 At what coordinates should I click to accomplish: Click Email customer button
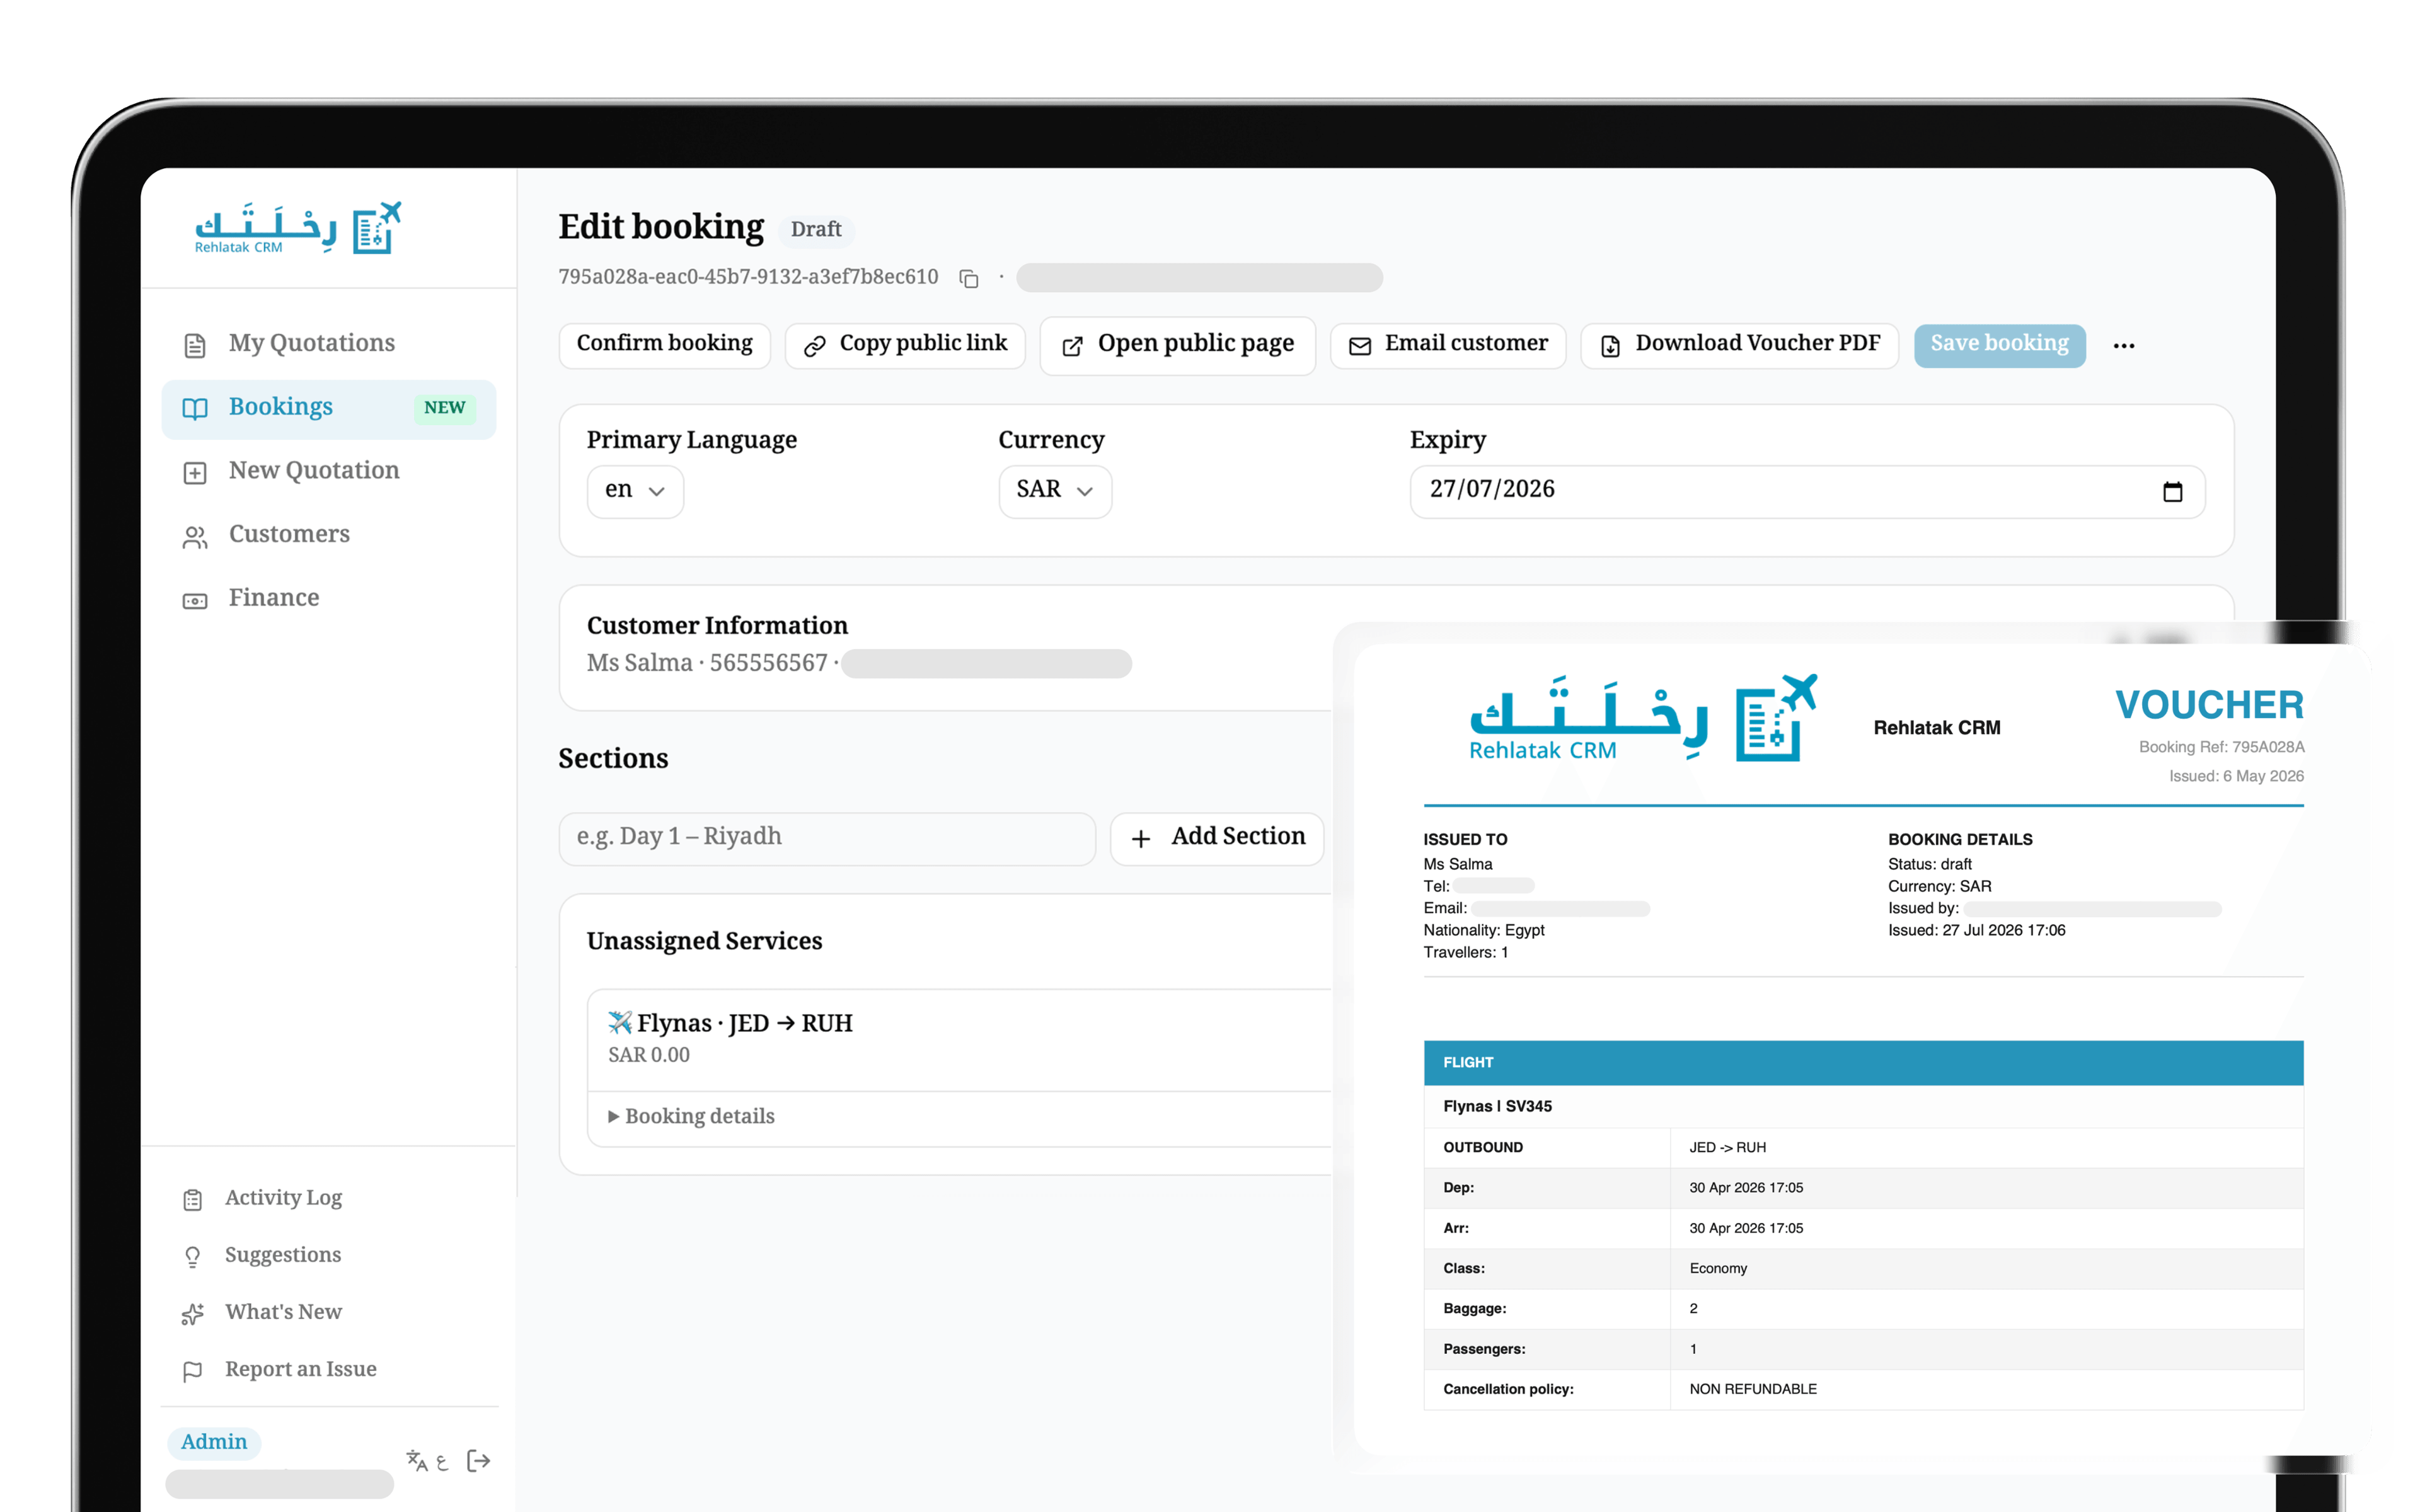pos(1447,345)
